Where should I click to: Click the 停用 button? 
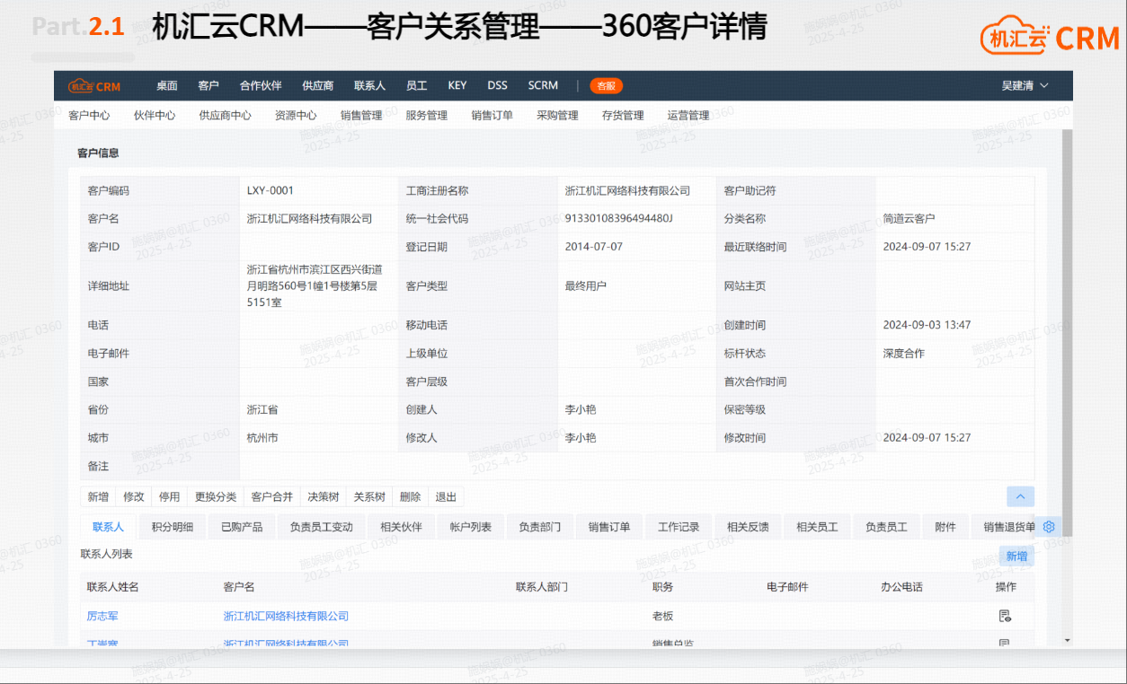(x=170, y=497)
